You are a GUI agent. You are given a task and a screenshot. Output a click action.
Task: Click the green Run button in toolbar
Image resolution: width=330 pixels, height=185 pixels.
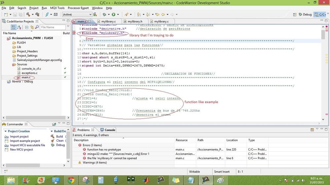(113, 14)
